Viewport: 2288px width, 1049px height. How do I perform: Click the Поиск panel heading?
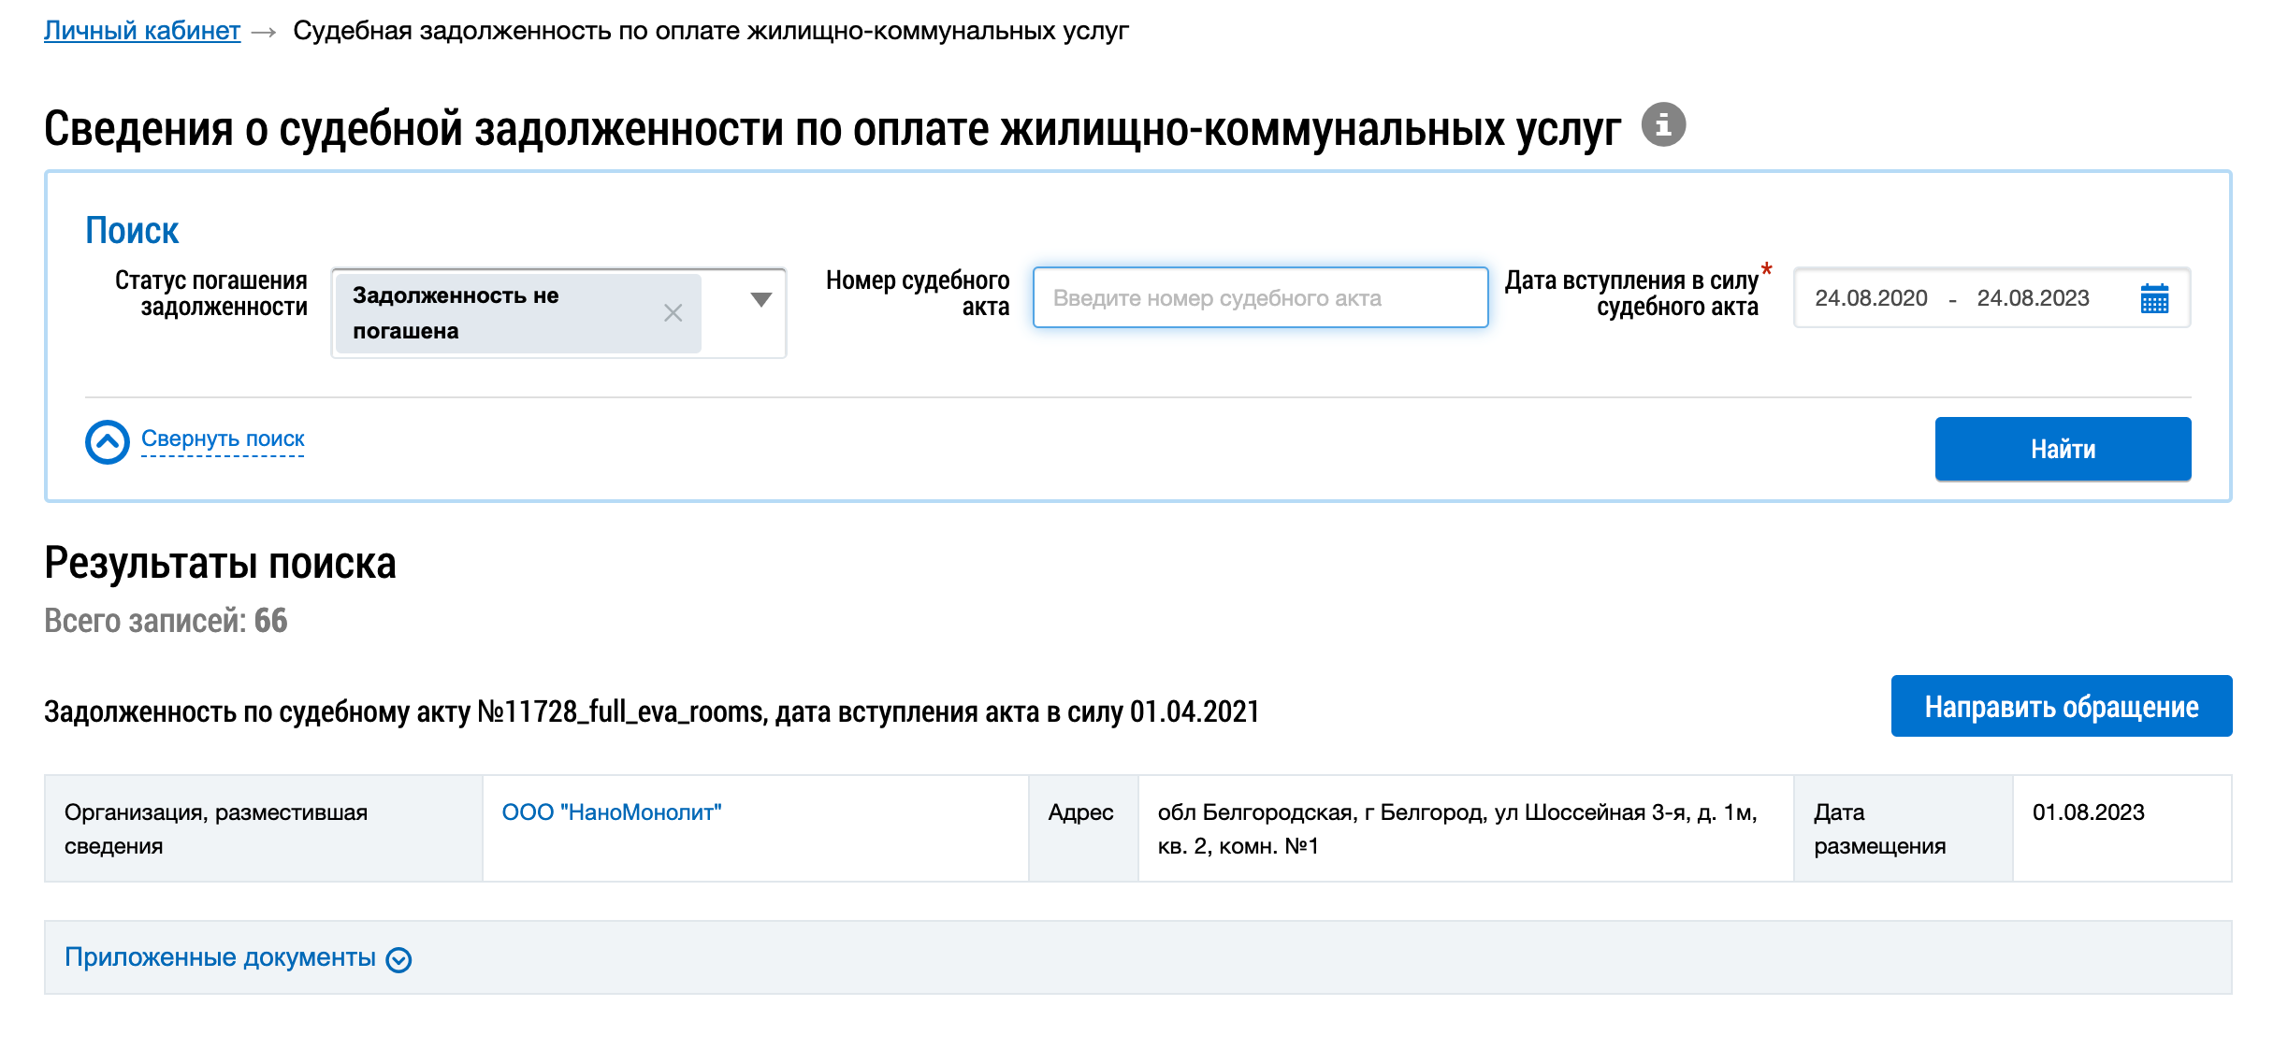(x=132, y=230)
